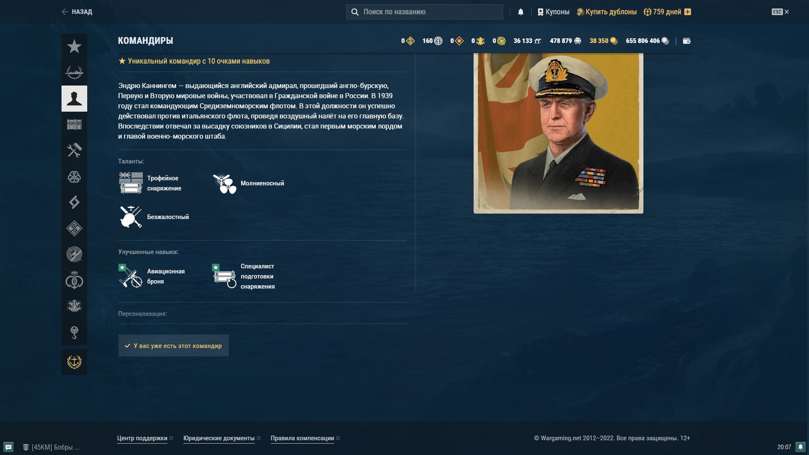
Task: Open the signal flags sidebar category
Action: coord(74,202)
